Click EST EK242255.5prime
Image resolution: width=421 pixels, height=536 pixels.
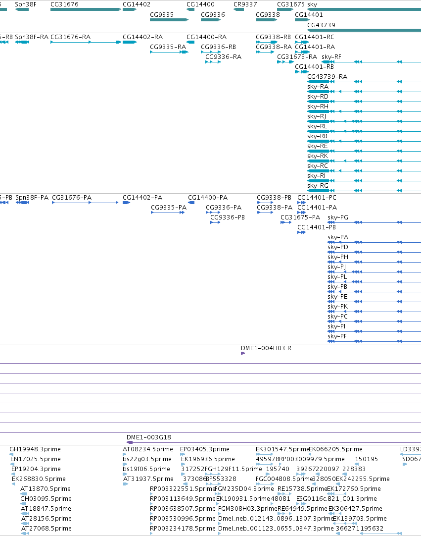[x=363, y=479]
